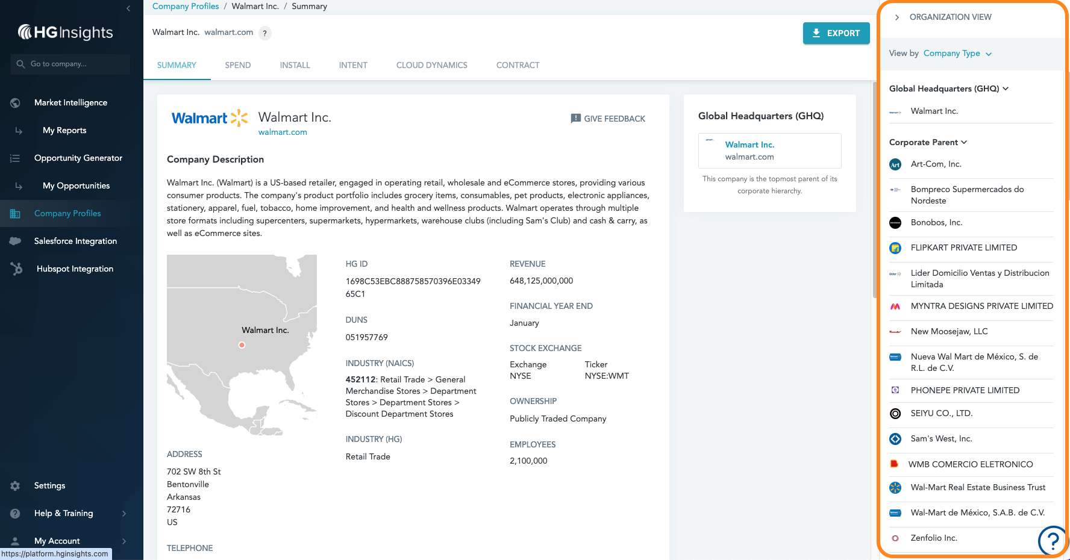Open the Company Profiles breadcrumb link
This screenshot has height=560, width=1070.
point(185,6)
